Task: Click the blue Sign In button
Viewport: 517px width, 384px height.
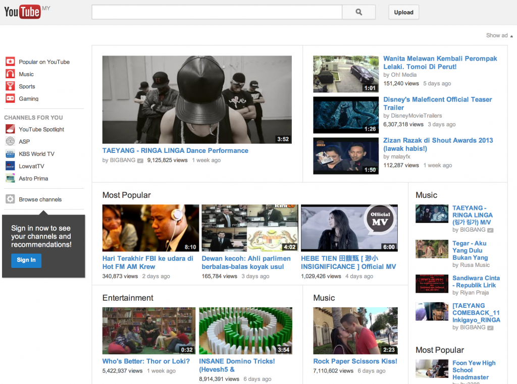Action: pyautogui.click(x=26, y=260)
